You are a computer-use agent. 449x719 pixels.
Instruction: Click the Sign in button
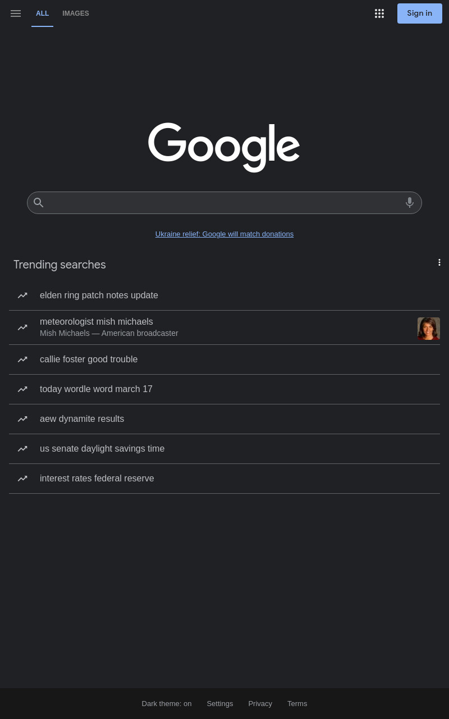tap(420, 13)
